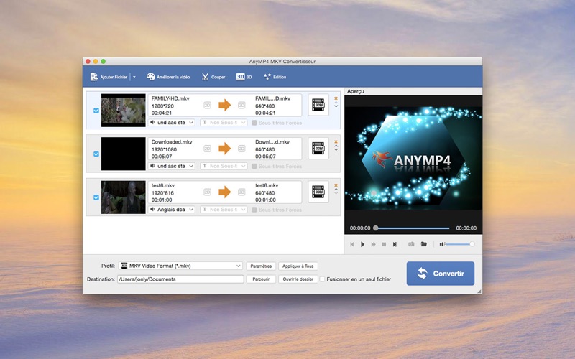575x359 pixels.
Task: Click output 2D icon for test6.mkv
Action: [241, 192]
